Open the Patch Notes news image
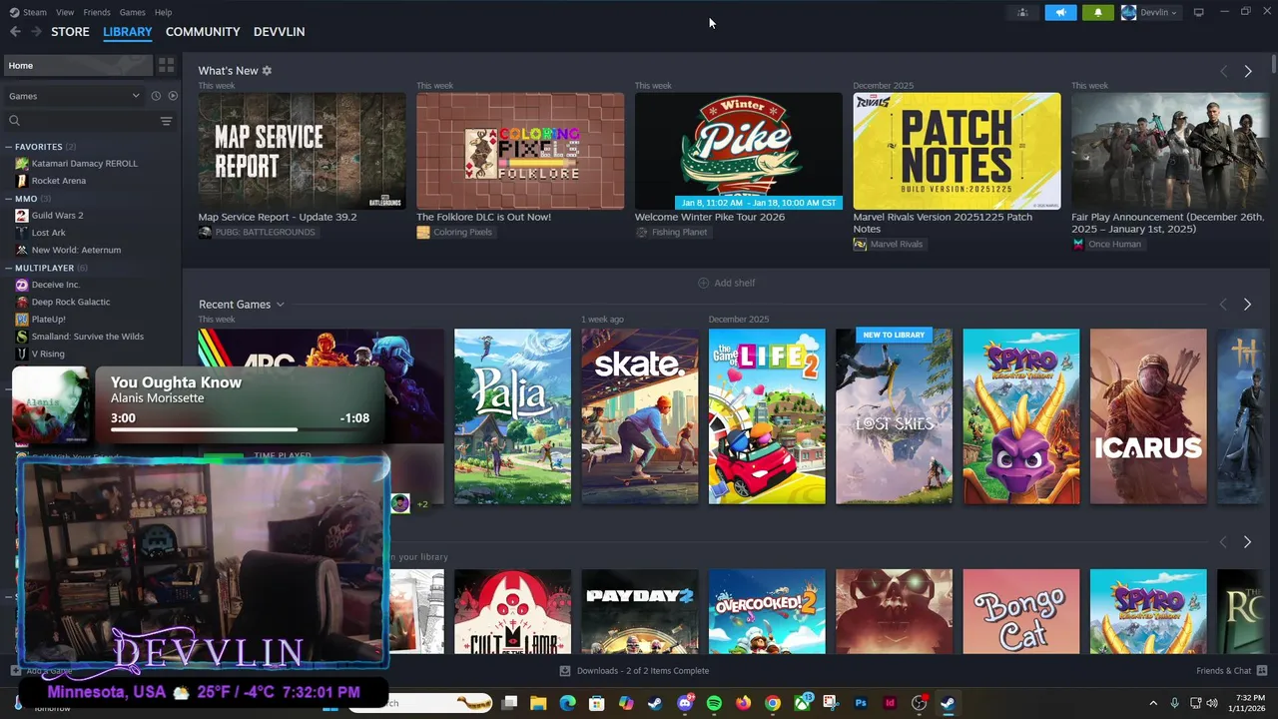Image resolution: width=1278 pixels, height=719 pixels. [957, 151]
